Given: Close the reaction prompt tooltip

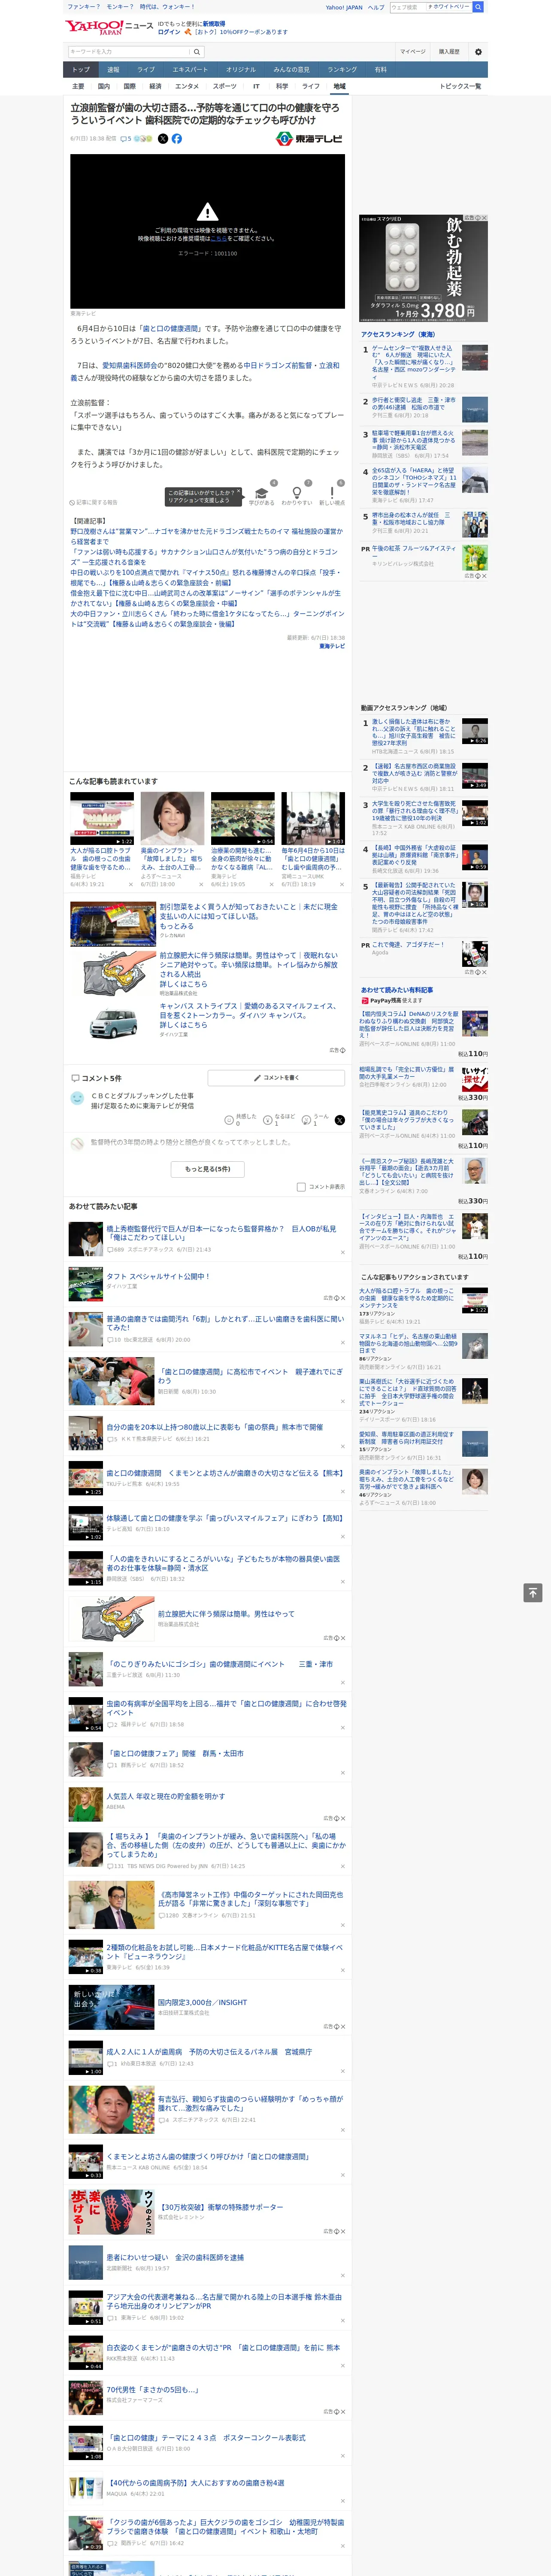Looking at the screenshot, I should point(240,492).
